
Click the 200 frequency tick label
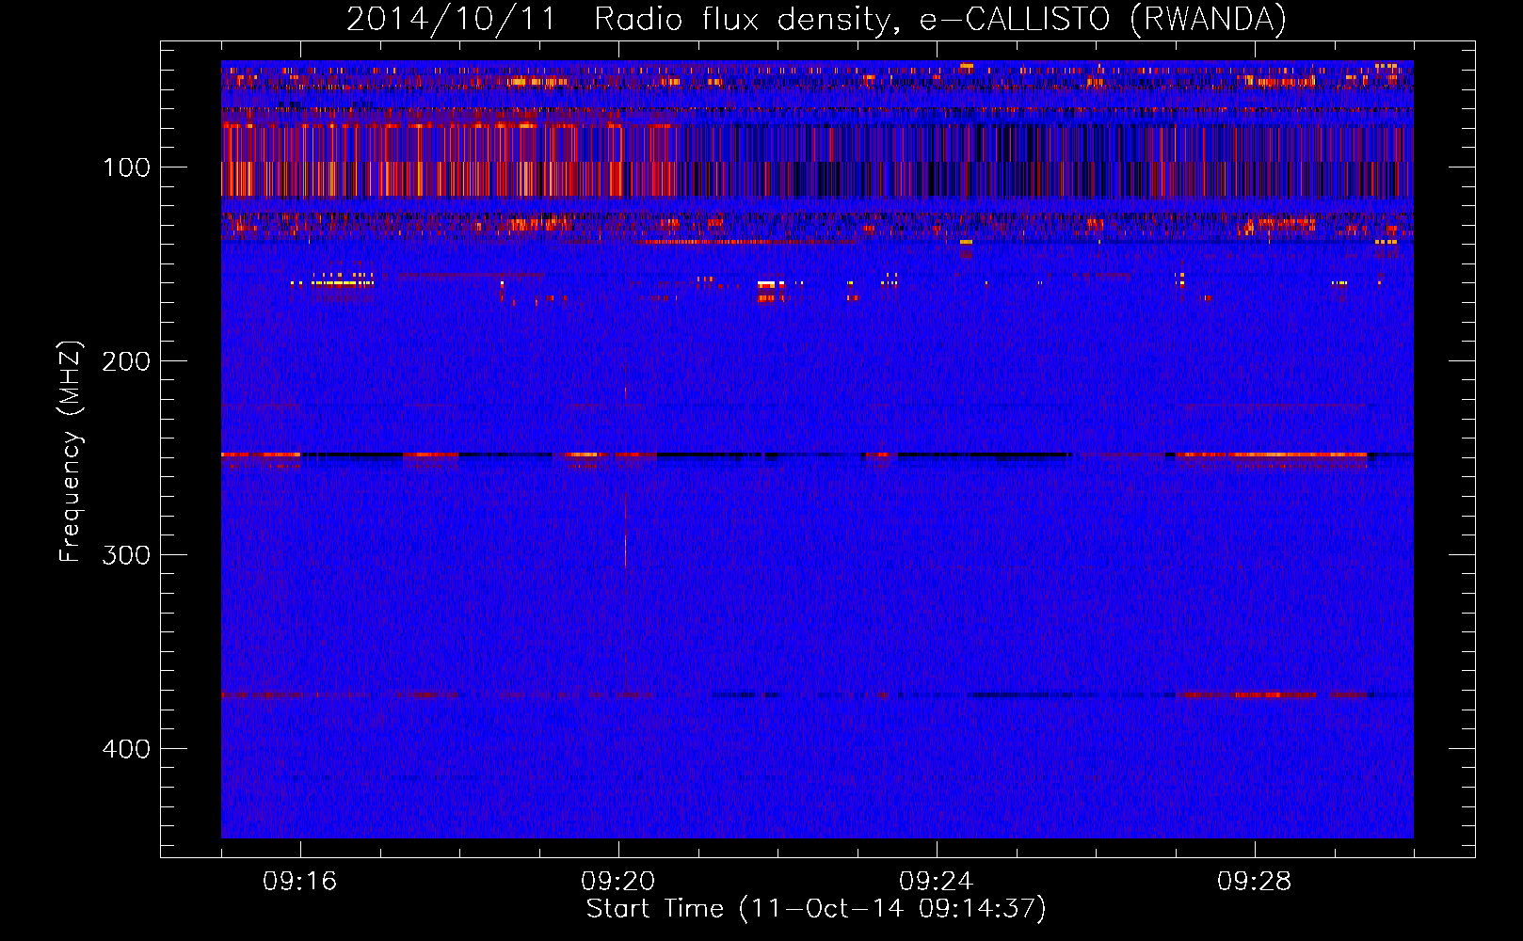126,361
